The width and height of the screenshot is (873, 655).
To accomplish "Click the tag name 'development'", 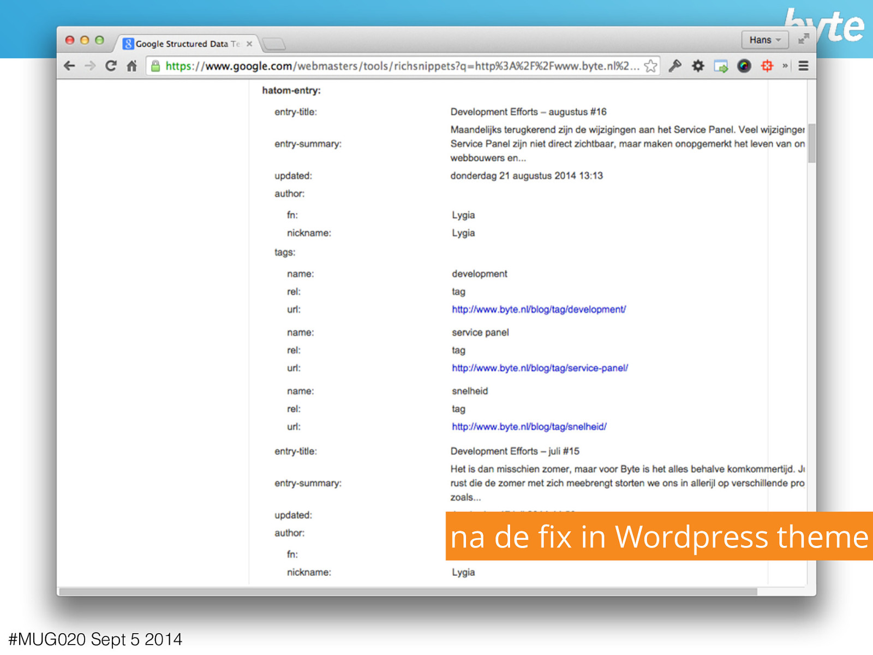I will pos(480,274).
